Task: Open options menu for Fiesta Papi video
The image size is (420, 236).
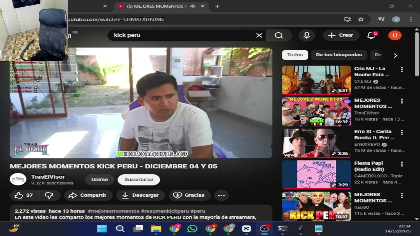Action: click(402, 164)
